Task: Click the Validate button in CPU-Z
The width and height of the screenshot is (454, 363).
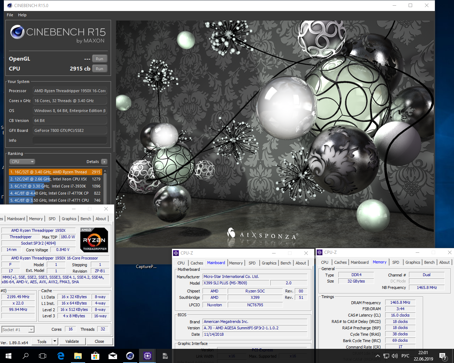Action: pos(72,341)
